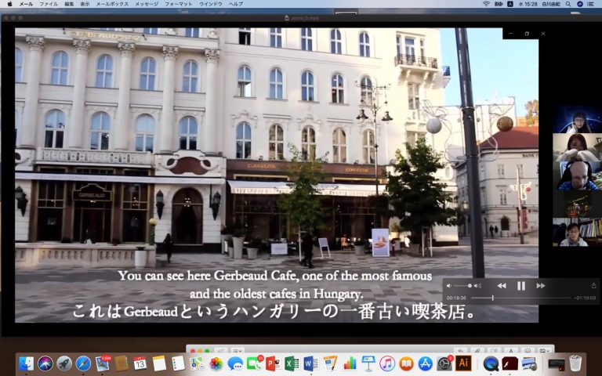Click remaining time -01:10:03 label

[x=585, y=298]
